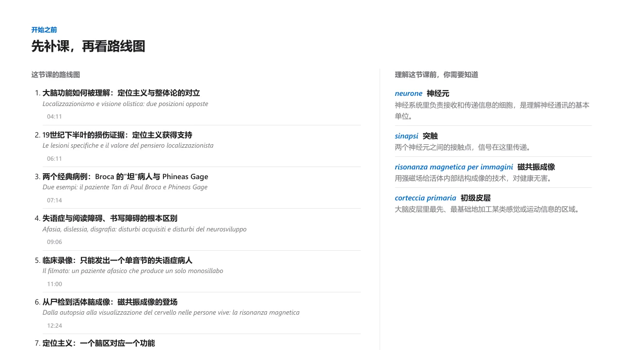Click the definition beginning '神经系统里负责接收和传递信息的细胞'
624x350 pixels.
click(x=492, y=110)
